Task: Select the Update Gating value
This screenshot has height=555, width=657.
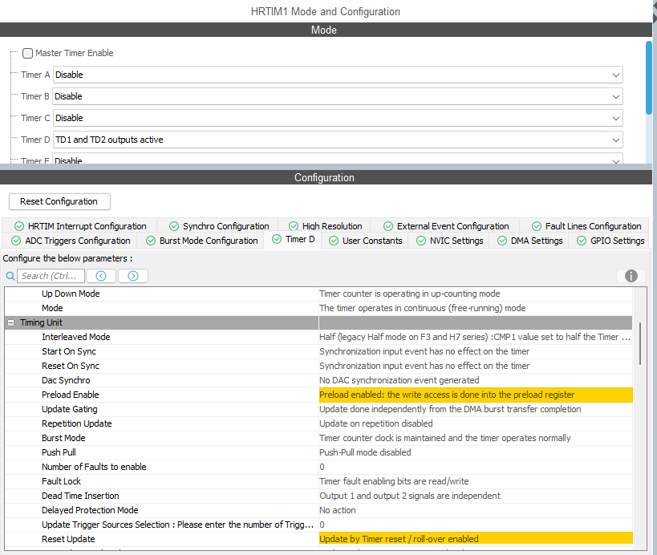Action: pyautogui.click(x=476, y=409)
